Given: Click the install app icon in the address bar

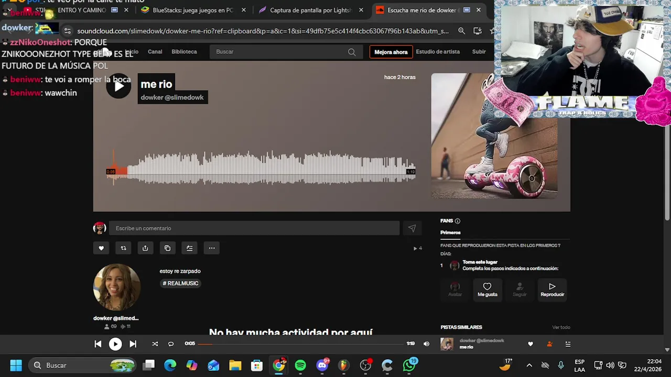Looking at the screenshot, I should pos(477,31).
